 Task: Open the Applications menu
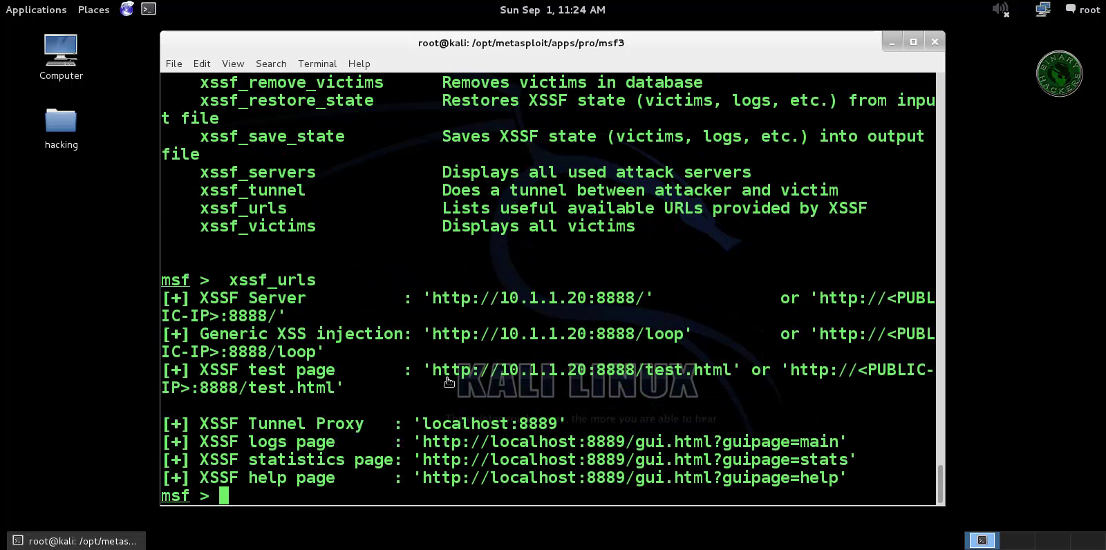[x=36, y=10]
